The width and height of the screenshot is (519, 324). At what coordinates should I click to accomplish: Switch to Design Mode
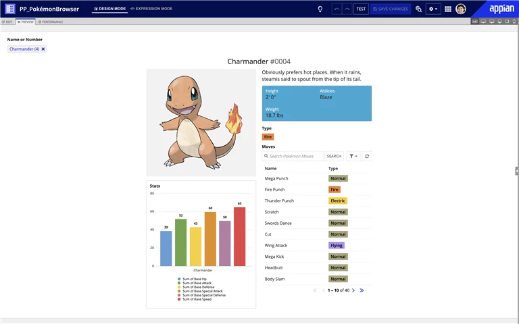[x=109, y=9]
